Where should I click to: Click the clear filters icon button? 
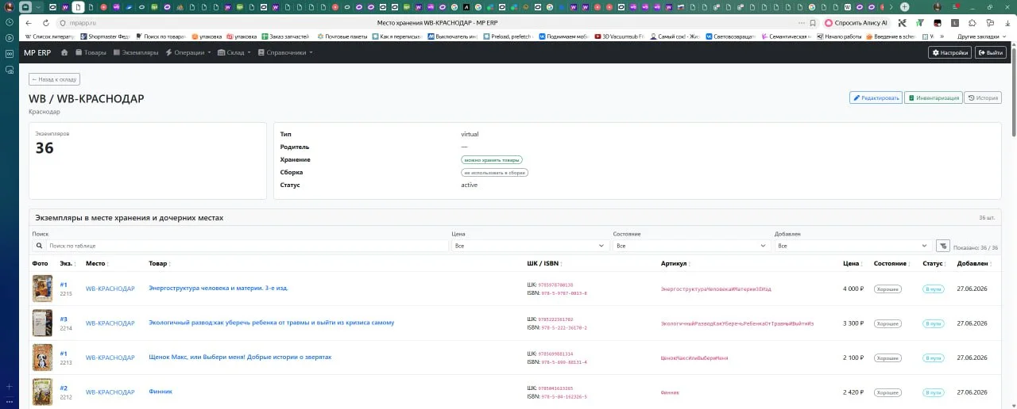coord(942,246)
